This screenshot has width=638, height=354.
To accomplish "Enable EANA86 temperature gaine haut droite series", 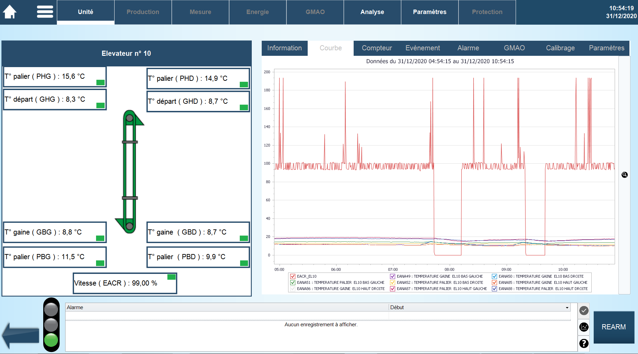I will click(x=293, y=289).
